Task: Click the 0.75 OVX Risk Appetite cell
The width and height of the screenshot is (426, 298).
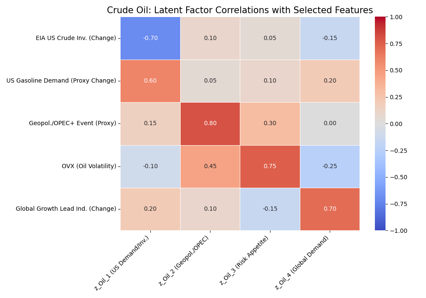Action: coord(270,166)
